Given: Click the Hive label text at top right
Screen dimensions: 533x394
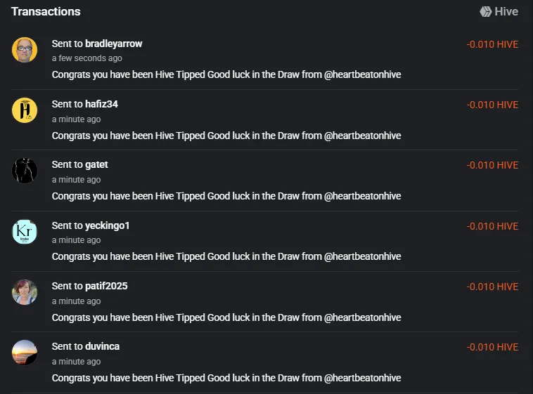Looking at the screenshot, I should pos(506,11).
